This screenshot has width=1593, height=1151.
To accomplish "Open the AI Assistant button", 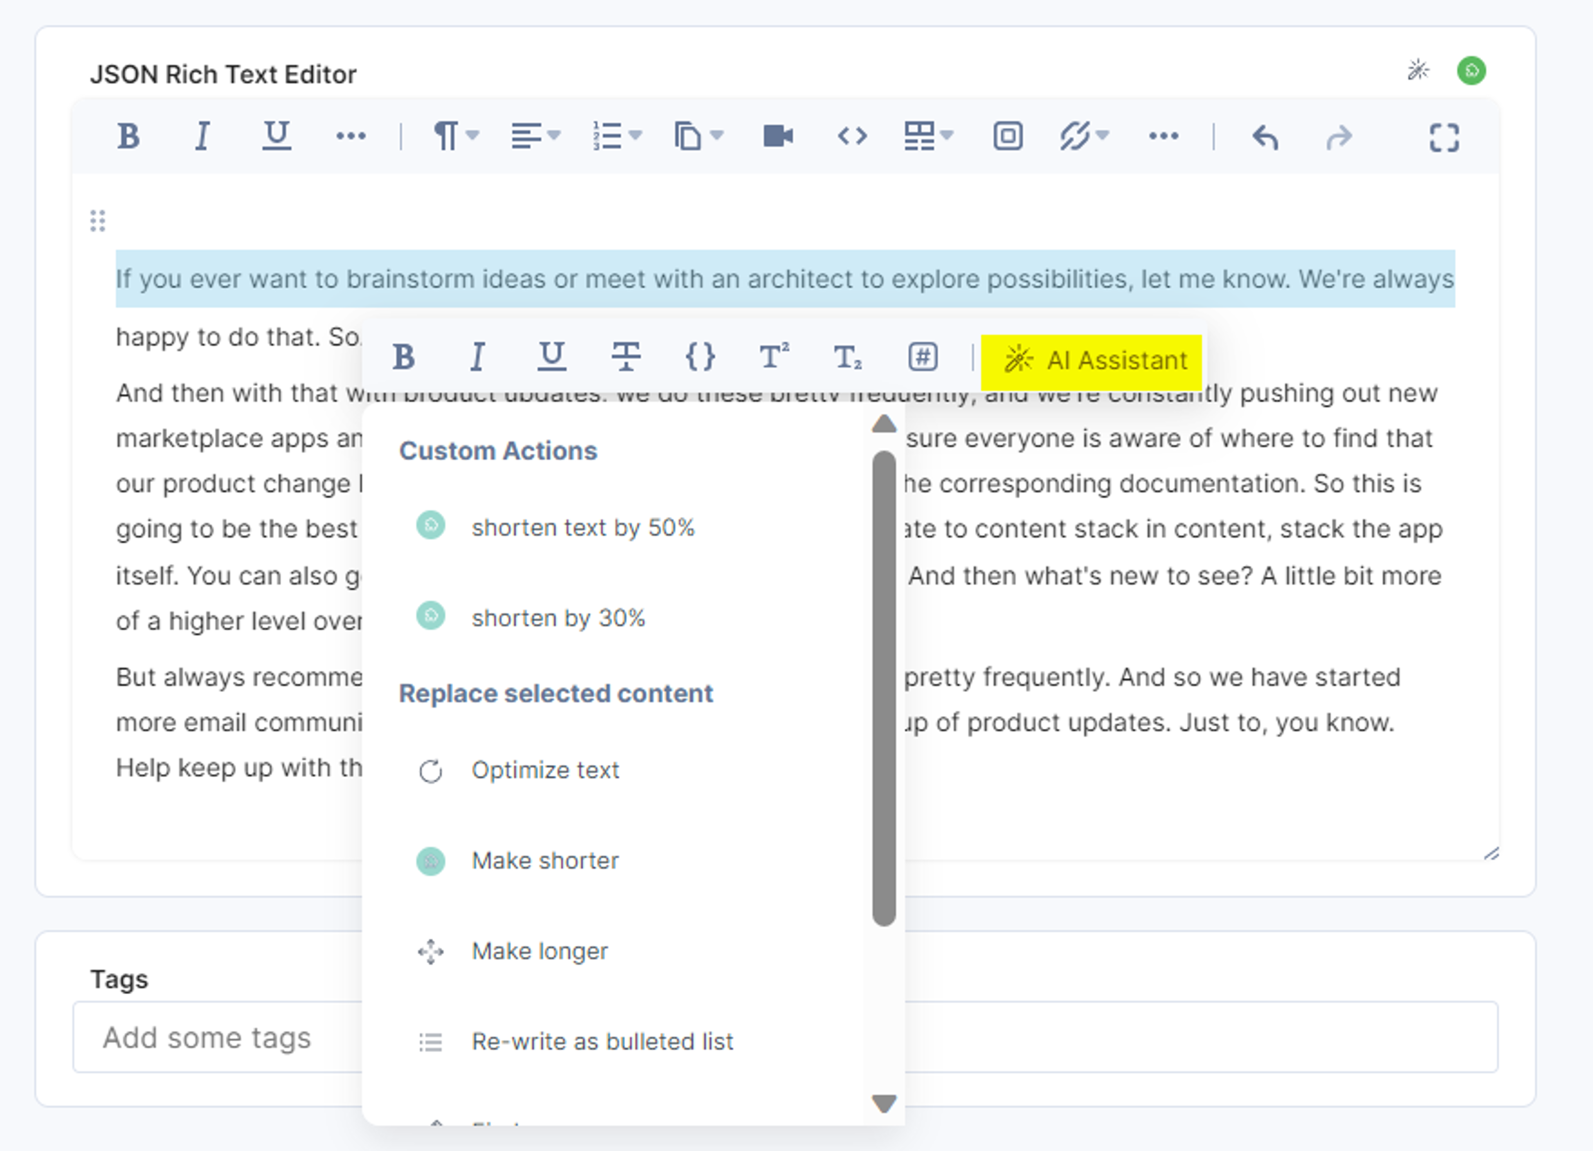I will 1091,361.
